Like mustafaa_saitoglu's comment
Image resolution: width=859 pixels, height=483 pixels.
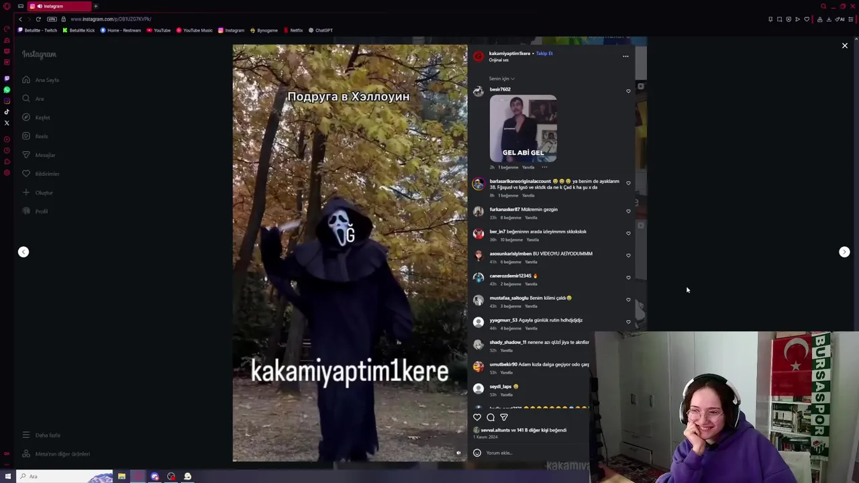click(x=628, y=299)
